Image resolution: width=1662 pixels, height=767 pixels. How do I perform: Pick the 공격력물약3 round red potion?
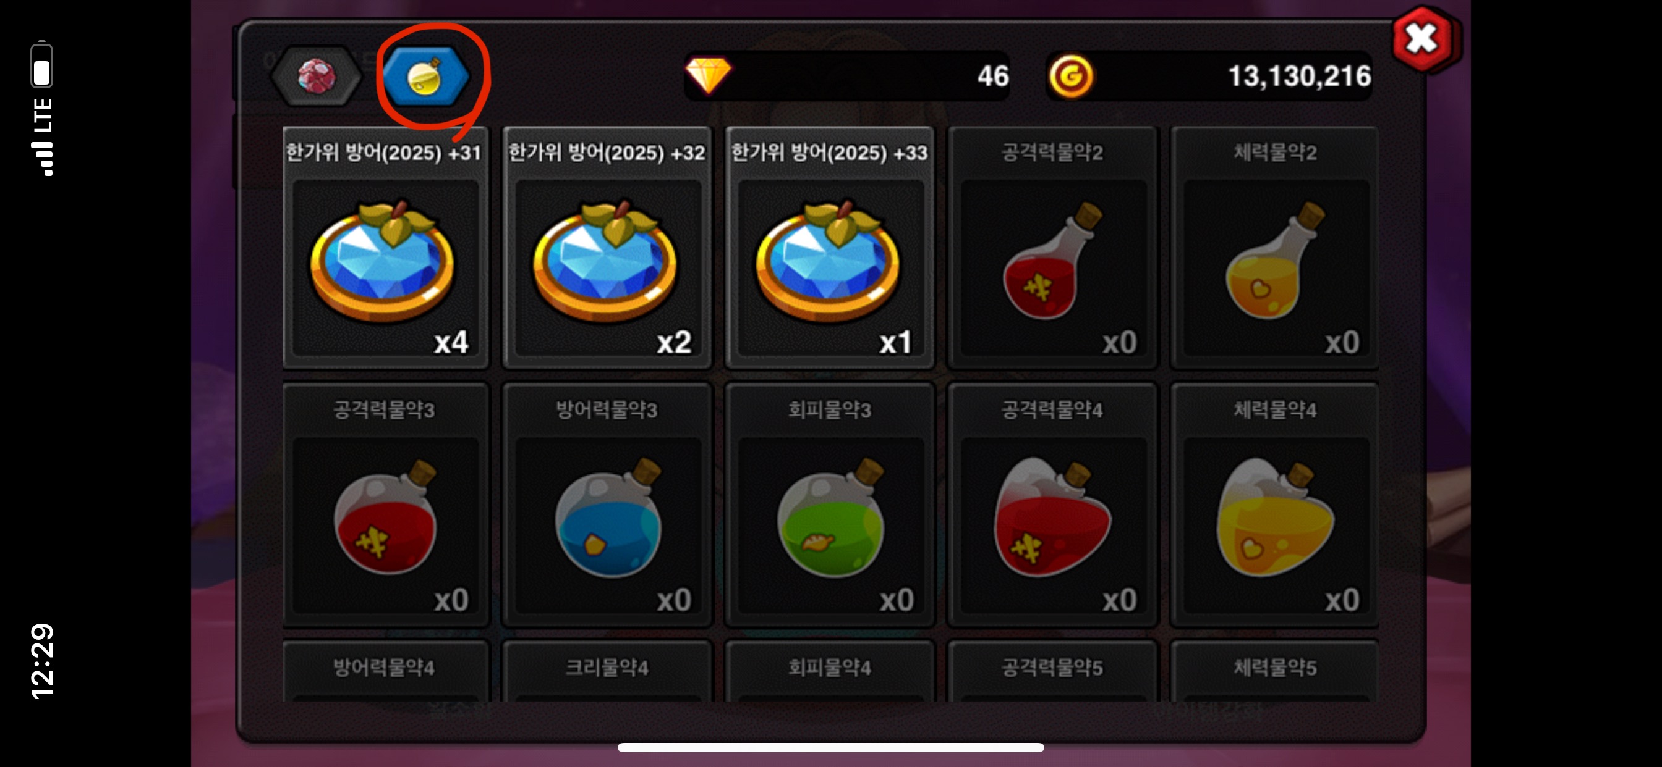coord(385,505)
